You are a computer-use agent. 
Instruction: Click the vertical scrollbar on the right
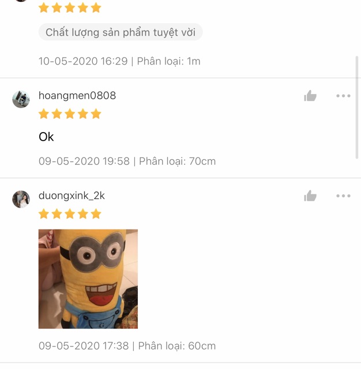(357, 108)
